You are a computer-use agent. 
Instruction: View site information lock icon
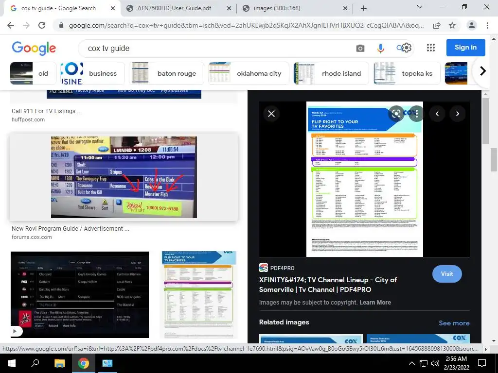coord(61,25)
